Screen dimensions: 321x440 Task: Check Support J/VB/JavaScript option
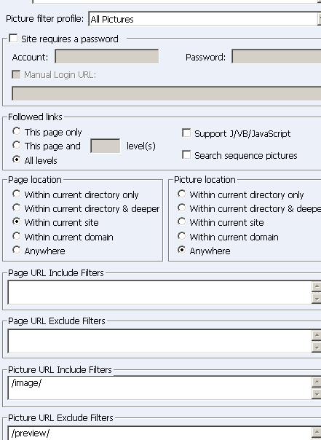[186, 133]
